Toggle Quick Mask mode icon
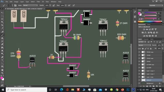Viewport: 164px width, 92px height. click(x=2, y=82)
